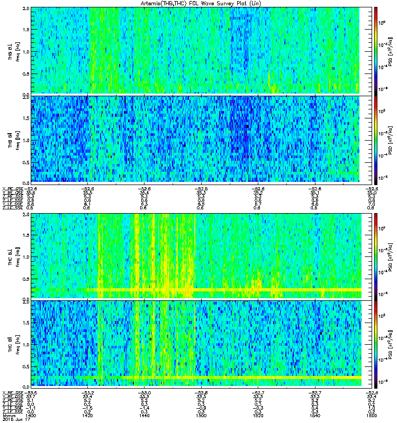Click the '1.5' frequency tick of THC B-perpendicular panel
The image size is (397, 423).
pos(26,235)
